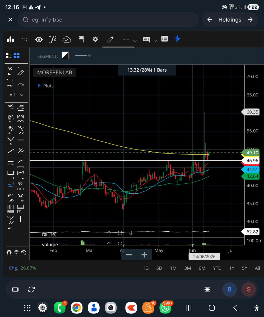This screenshot has width=264, height=317.
Task: Open the fx studies indicator menu
Action: point(53,39)
